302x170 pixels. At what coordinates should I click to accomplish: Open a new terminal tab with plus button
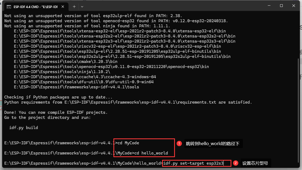[x=74, y=7]
